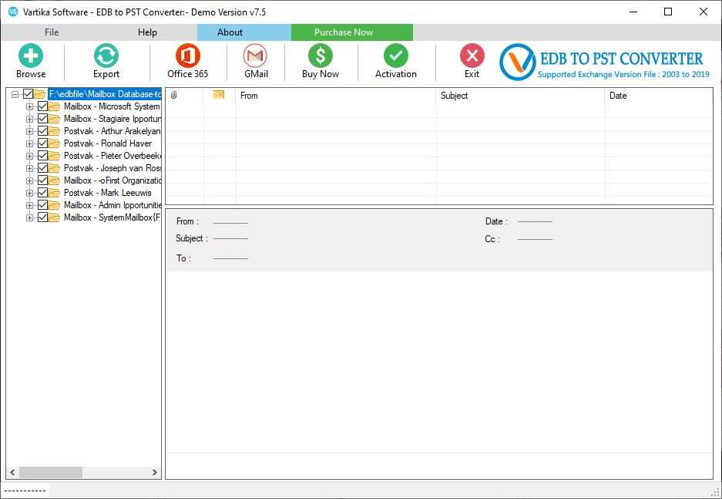Open the Help menu
The height and width of the screenshot is (499, 722).
point(147,32)
